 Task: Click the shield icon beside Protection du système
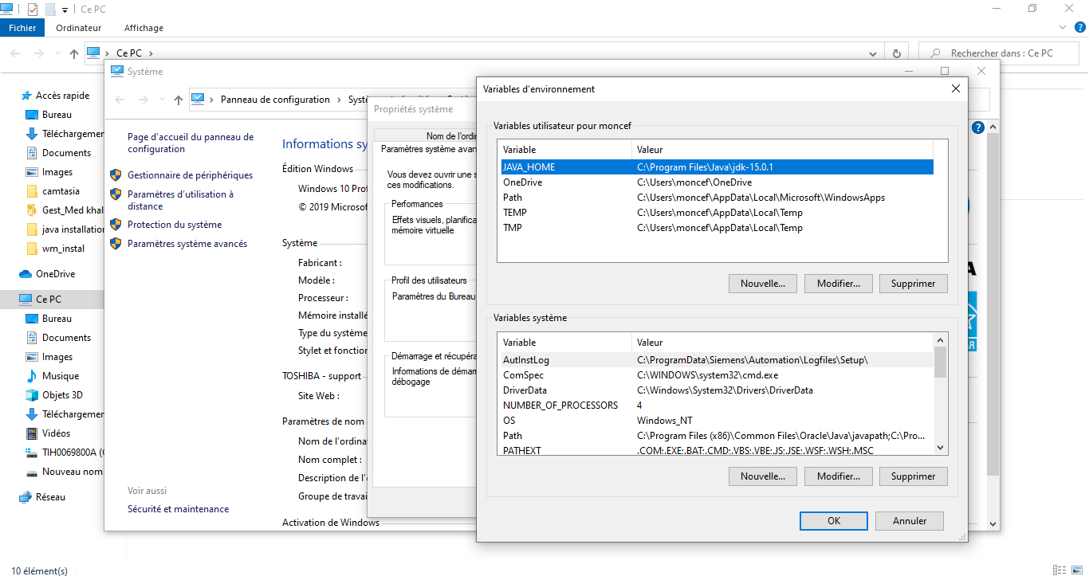point(116,225)
